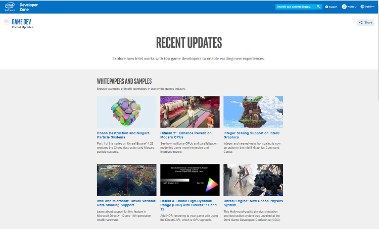Screen dimensions: 379x229
Task: Open Detect & Enable High-Dynamic Range article link
Action: (188, 205)
